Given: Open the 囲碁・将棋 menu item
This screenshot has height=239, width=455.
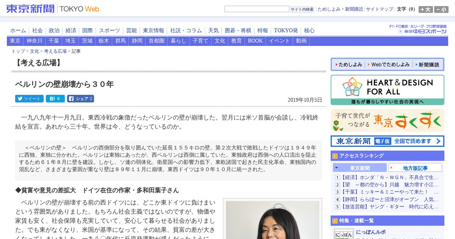Looking at the screenshot, I should click(238, 30).
